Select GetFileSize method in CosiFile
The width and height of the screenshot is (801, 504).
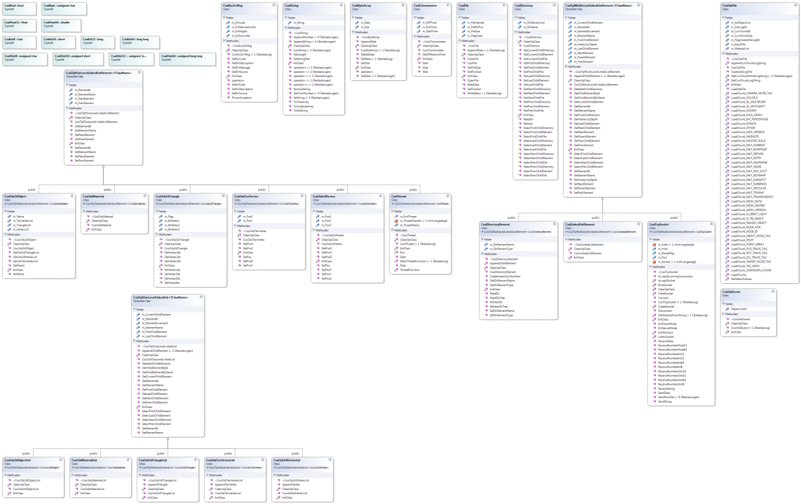[474, 68]
